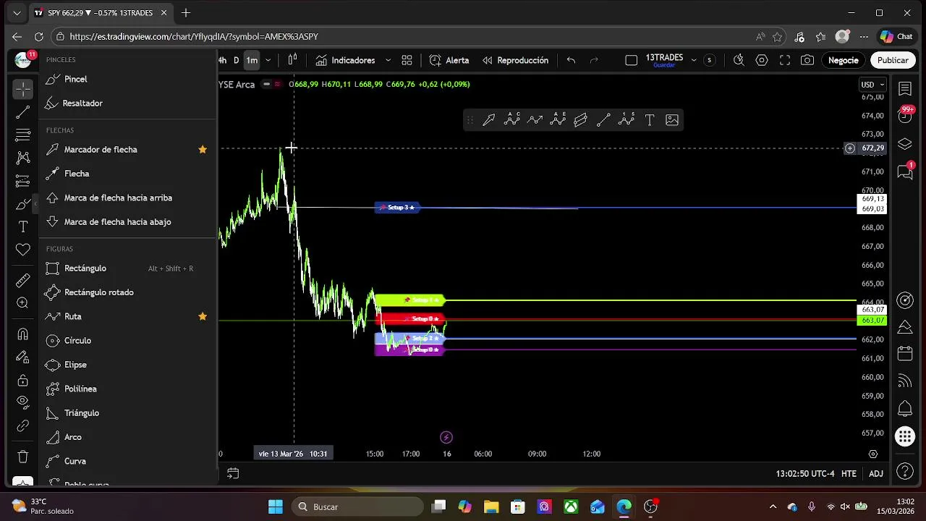This screenshot has height=521, width=926.
Task: Show hidden system tray icons
Action: pyautogui.click(x=773, y=507)
